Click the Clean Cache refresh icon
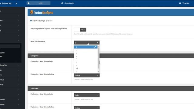 pyautogui.click(x=62, y=3)
